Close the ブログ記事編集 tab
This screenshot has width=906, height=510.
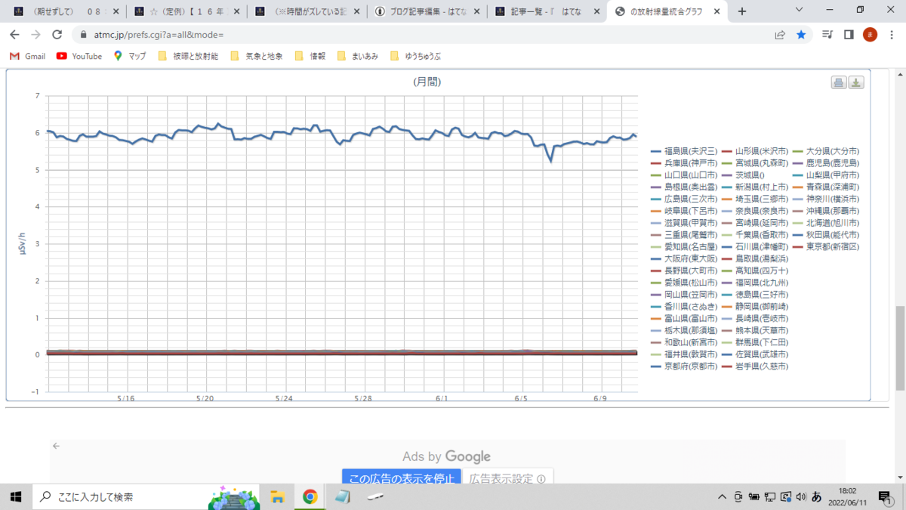click(477, 11)
